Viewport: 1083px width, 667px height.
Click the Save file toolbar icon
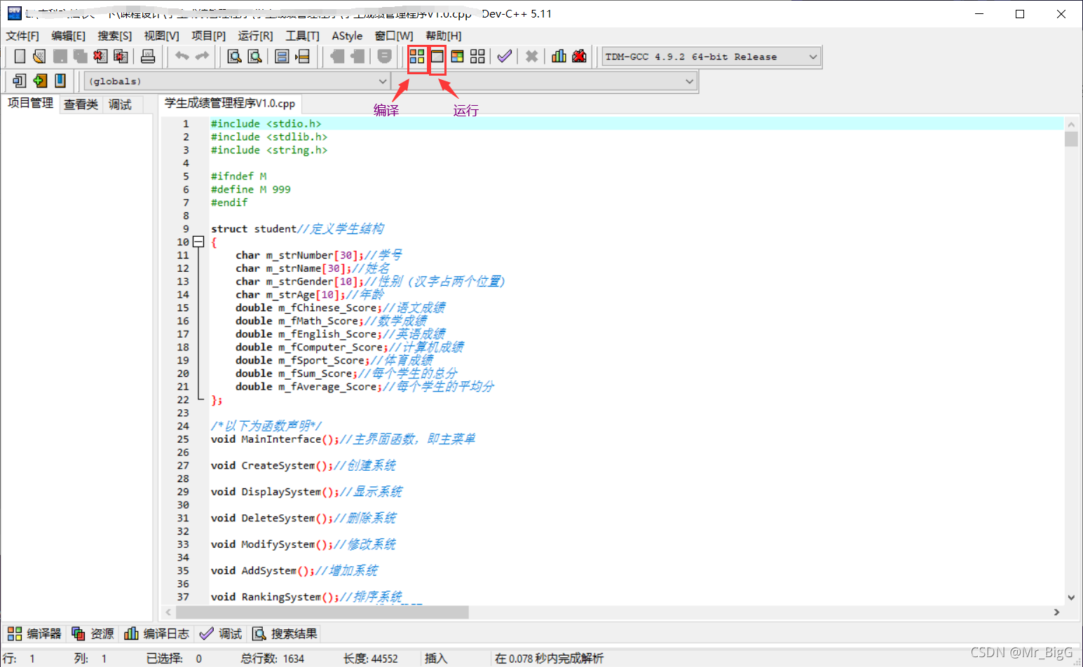pyautogui.click(x=60, y=57)
